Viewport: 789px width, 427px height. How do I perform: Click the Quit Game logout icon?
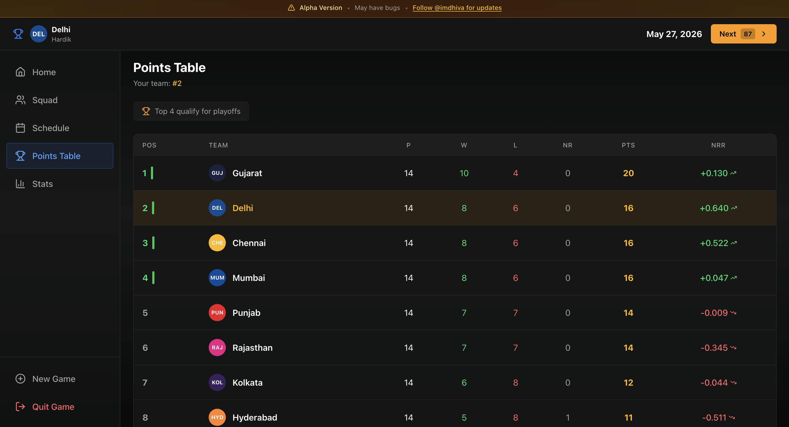(x=20, y=407)
